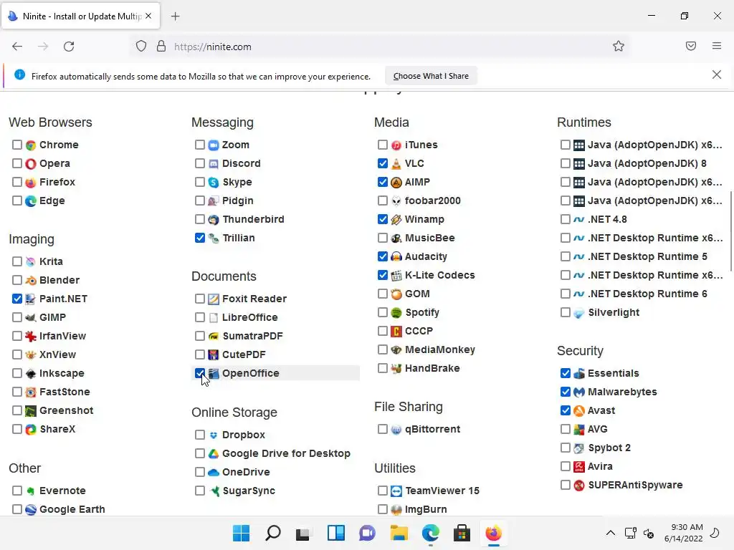734x550 pixels.
Task: Click the Evernote elephant icon
Action: coord(31,491)
